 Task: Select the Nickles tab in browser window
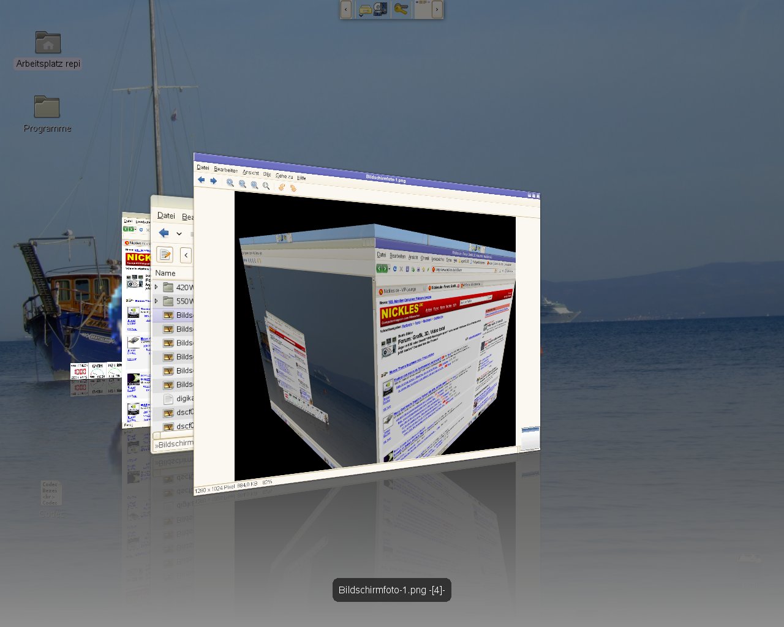point(135,242)
